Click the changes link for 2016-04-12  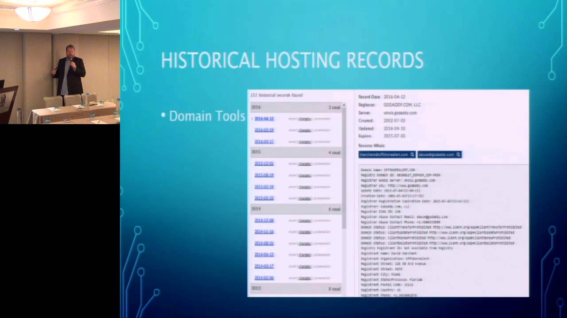(304, 119)
